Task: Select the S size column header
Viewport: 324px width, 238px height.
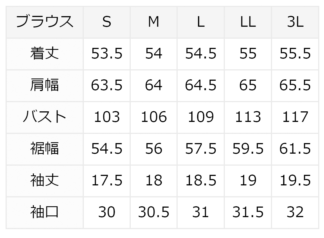Action: (x=107, y=22)
